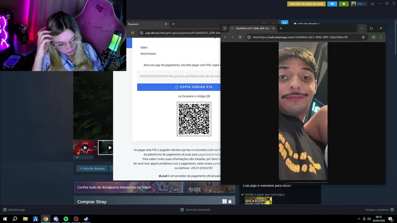This screenshot has width=397, height=223.
Task: Open volume control in system tray
Action: point(369,219)
